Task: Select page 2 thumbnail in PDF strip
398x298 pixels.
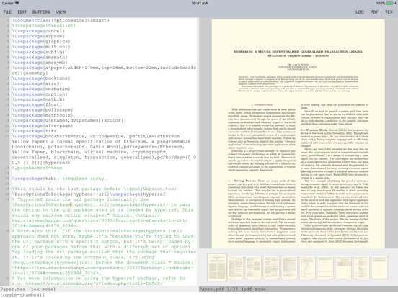Action: (235, 267)
